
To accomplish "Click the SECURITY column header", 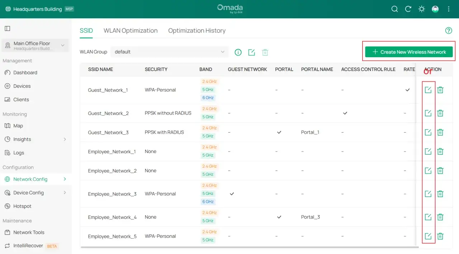I will pos(156,70).
